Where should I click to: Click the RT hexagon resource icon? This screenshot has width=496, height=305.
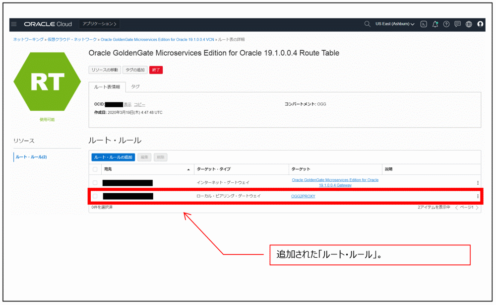pyautogui.click(x=47, y=81)
